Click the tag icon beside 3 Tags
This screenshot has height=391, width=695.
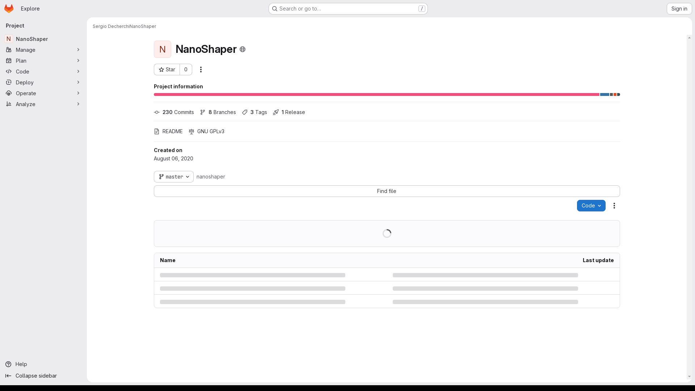pos(245,112)
